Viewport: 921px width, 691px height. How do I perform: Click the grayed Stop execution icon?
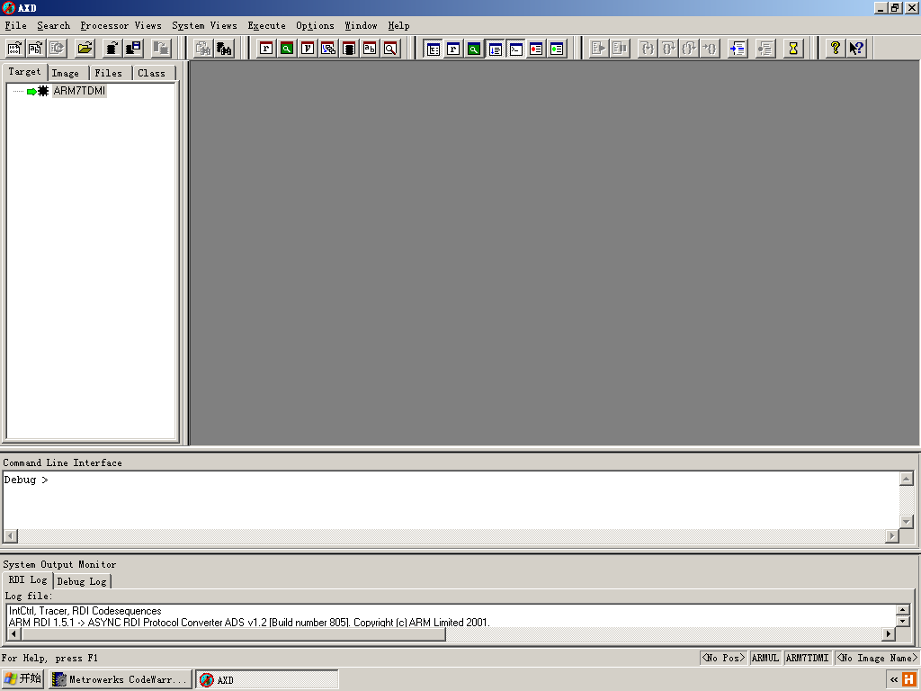coord(620,49)
